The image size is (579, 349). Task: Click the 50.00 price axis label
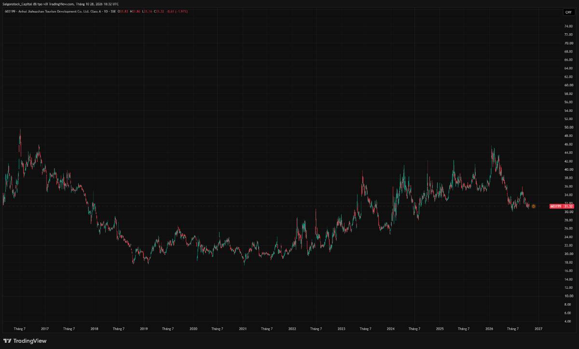coord(568,127)
